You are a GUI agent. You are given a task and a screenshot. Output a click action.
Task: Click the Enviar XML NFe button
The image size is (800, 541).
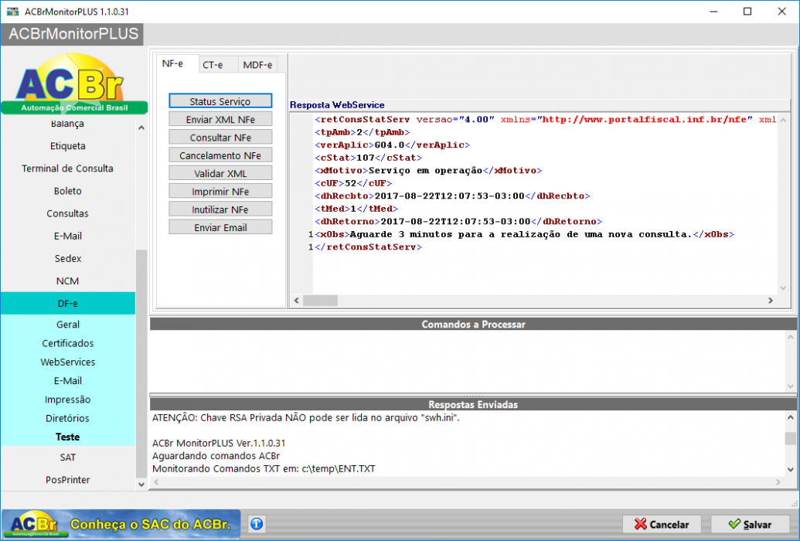click(220, 119)
